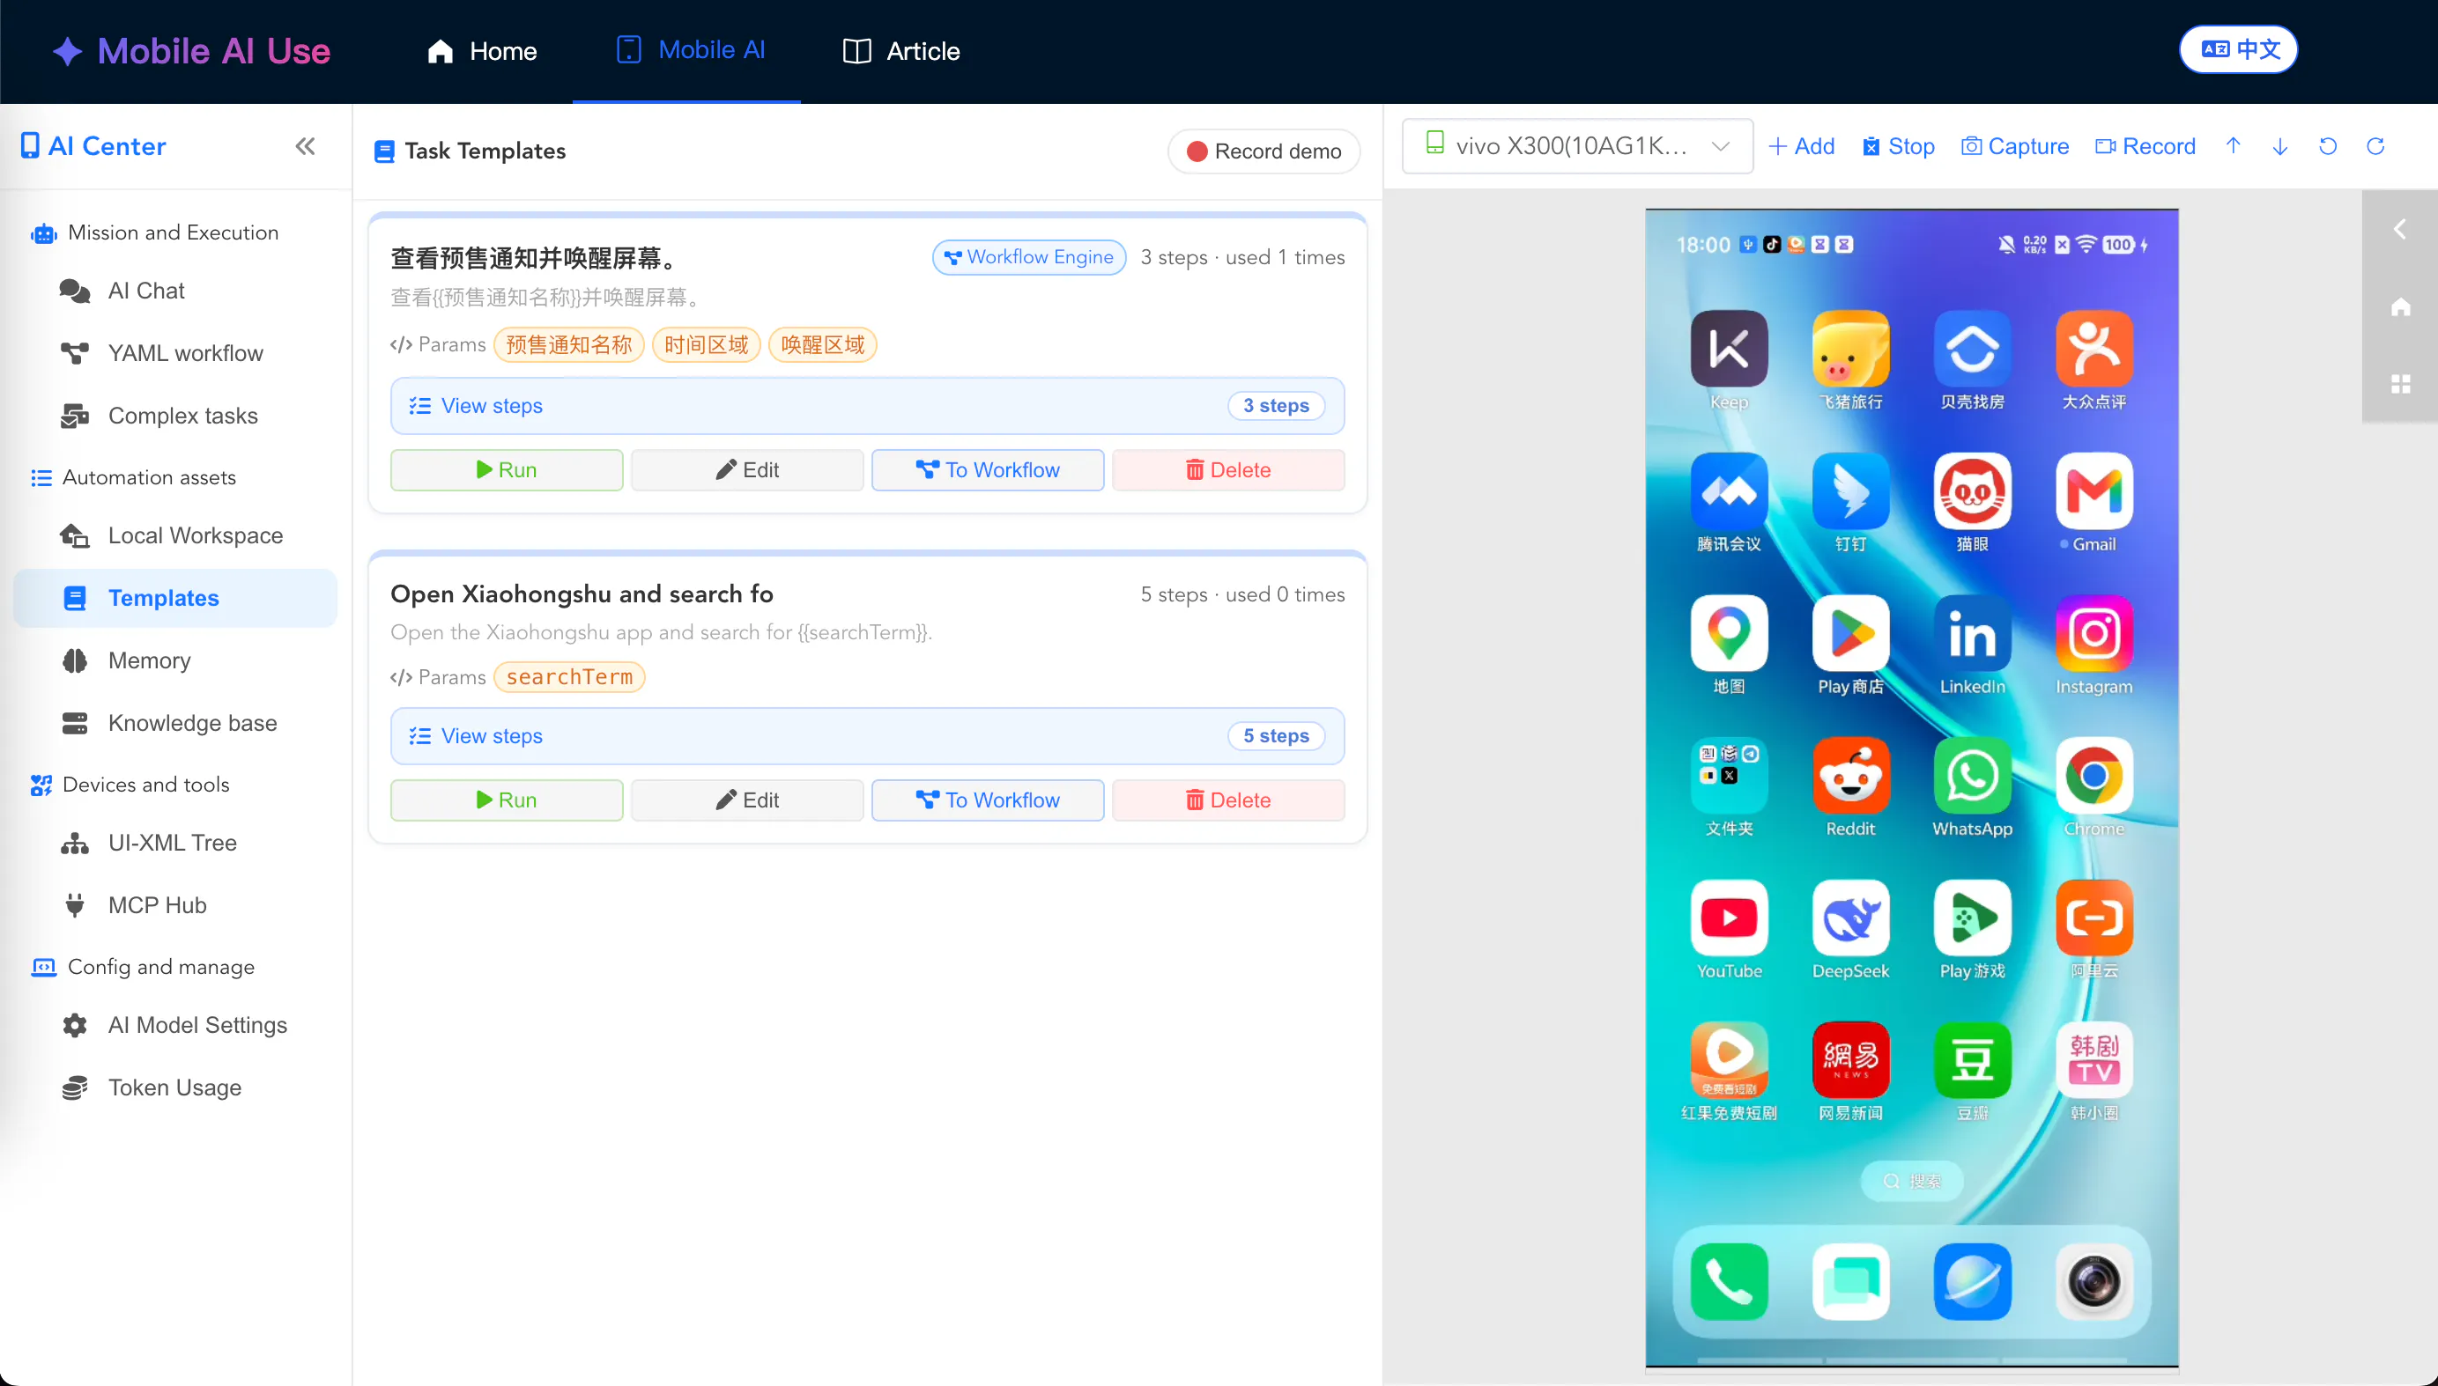Open the device selector dropdown
This screenshot has width=2438, height=1386.
1577,145
